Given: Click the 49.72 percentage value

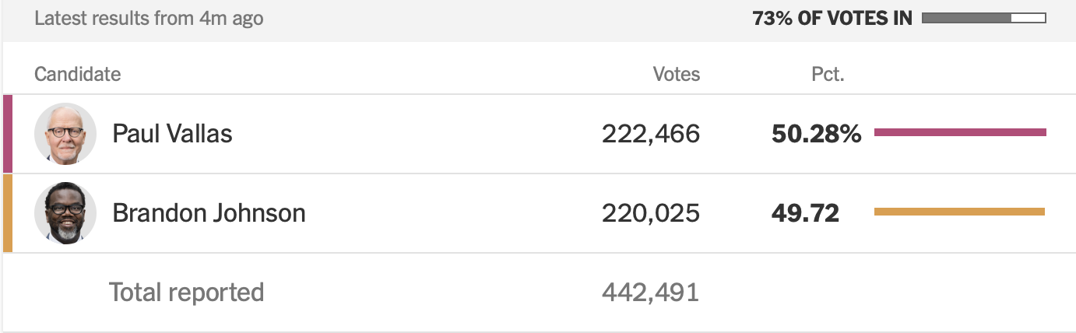Looking at the screenshot, I should click(x=806, y=213).
